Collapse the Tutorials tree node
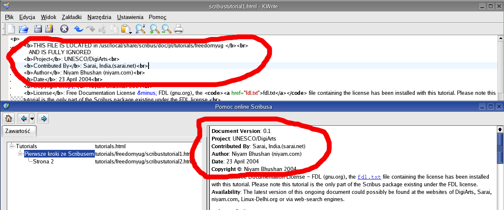This screenshot has height=210, width=504. (x=12, y=146)
